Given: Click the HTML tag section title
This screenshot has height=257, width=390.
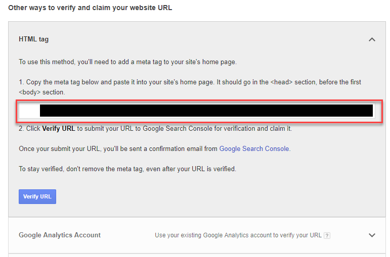Looking at the screenshot, I should (33, 39).
